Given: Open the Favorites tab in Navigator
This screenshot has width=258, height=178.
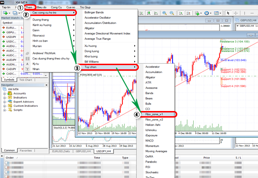Looking at the screenshot, I should (x=26, y=150).
